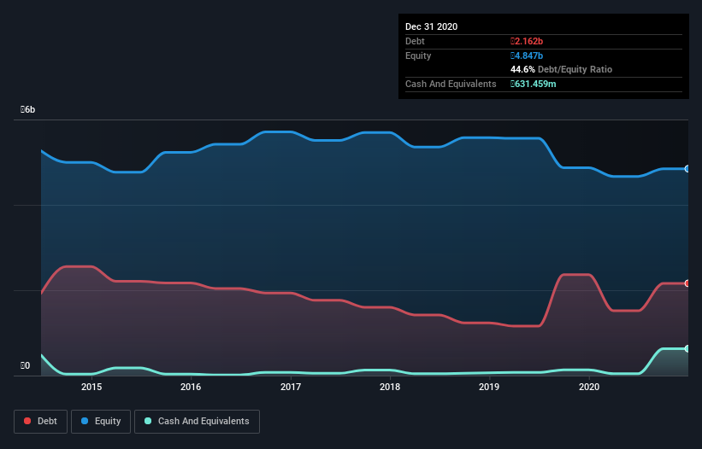
Task: Click the blue Equity endpoint marker
Action: 687,169
